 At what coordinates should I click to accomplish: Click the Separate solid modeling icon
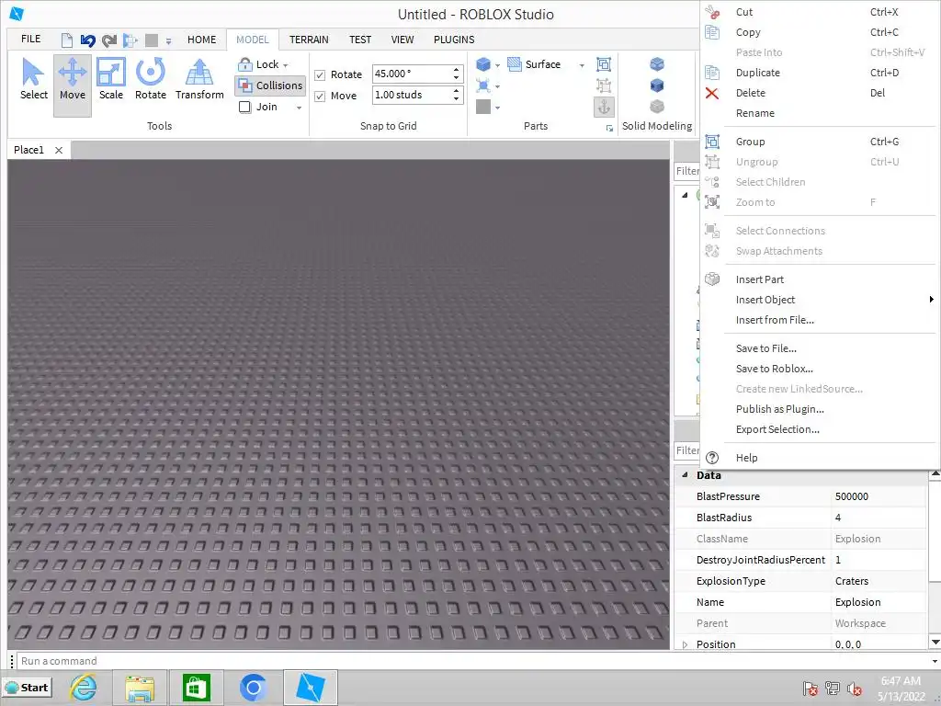(x=657, y=107)
